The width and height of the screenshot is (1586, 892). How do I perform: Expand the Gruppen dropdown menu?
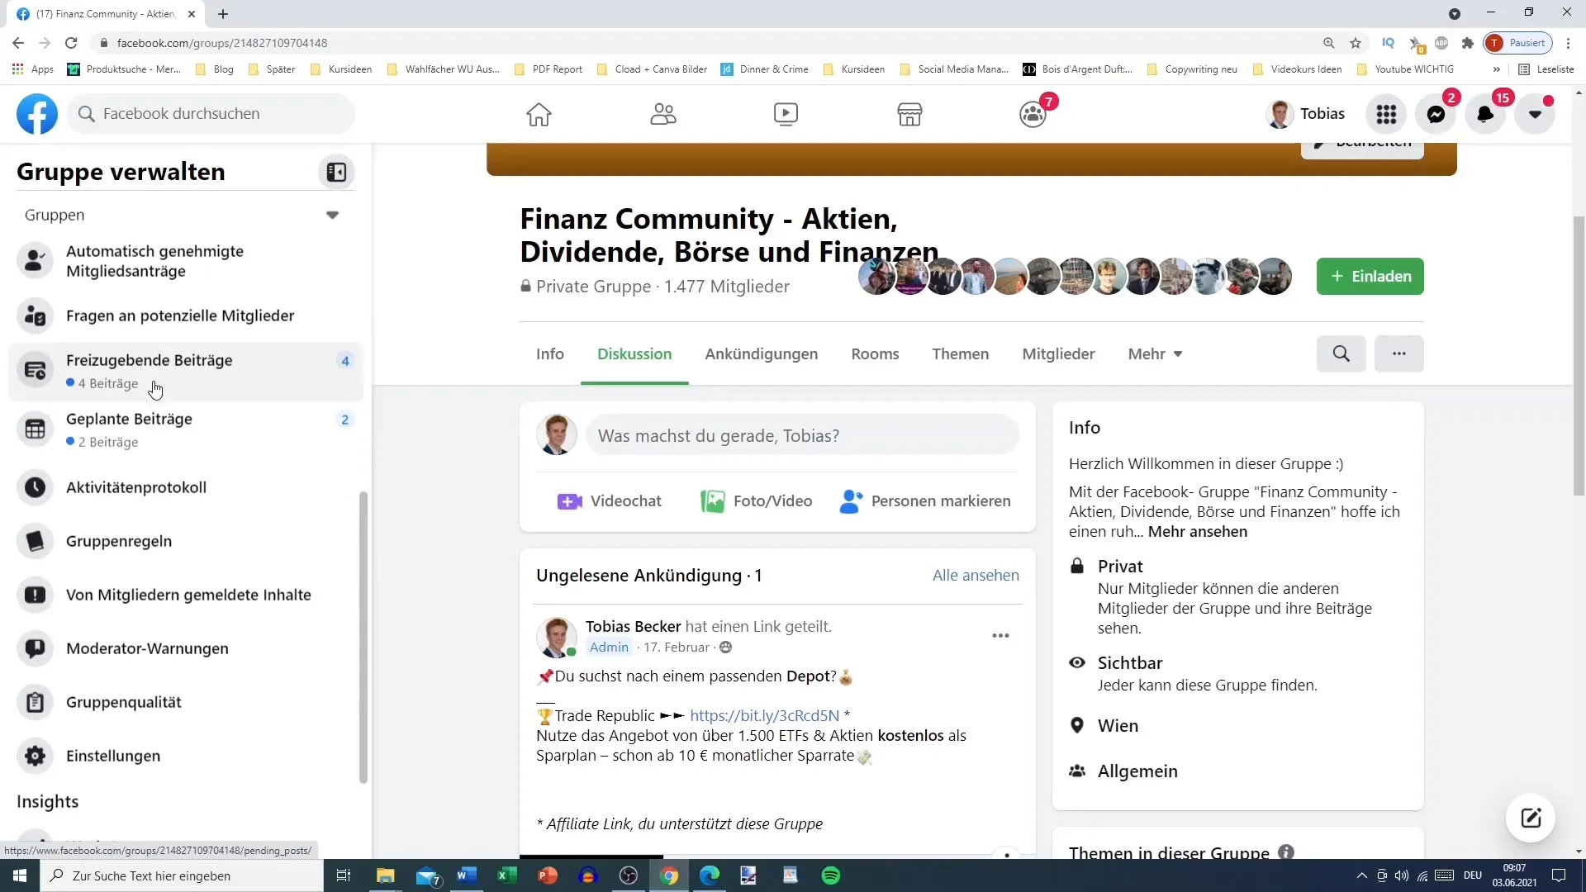334,215
